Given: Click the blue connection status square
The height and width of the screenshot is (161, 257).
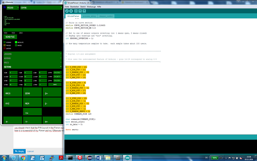Looking at the screenshot, I should tap(4, 7).
